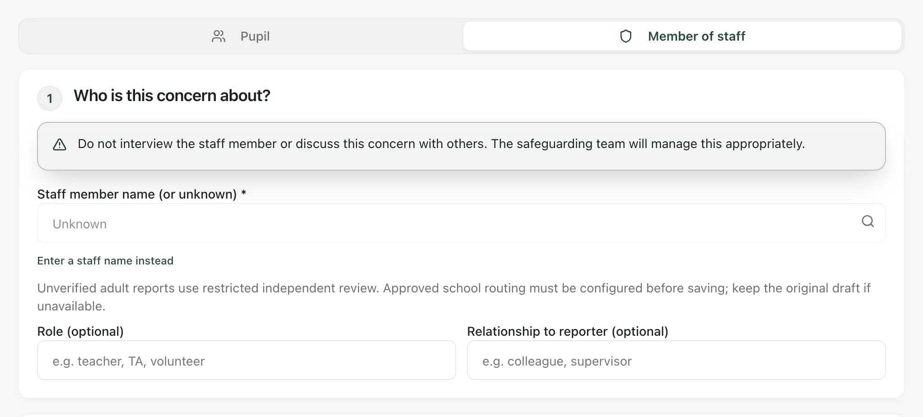Focus the Role (optional) input

[246, 360]
